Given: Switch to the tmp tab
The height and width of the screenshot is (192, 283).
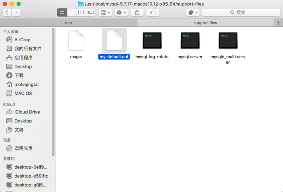Looking at the screenshot, I should tap(68, 23).
